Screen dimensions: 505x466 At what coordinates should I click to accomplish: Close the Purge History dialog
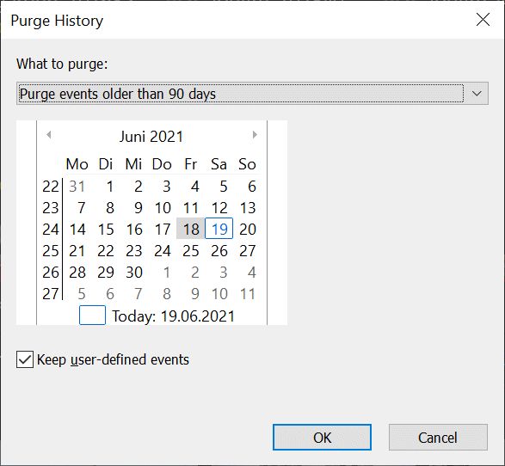[483, 20]
